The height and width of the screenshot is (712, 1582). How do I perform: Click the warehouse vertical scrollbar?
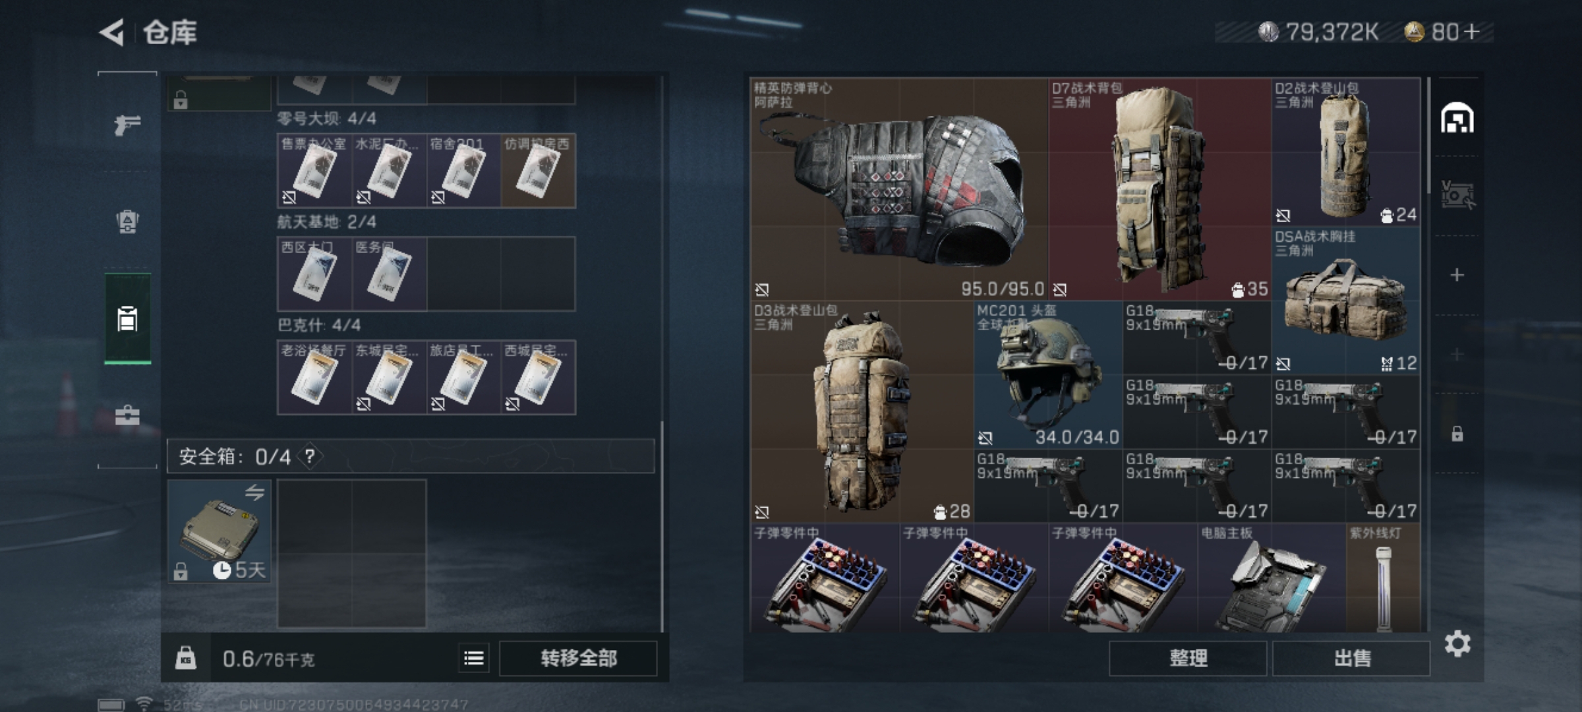pyautogui.click(x=1428, y=136)
